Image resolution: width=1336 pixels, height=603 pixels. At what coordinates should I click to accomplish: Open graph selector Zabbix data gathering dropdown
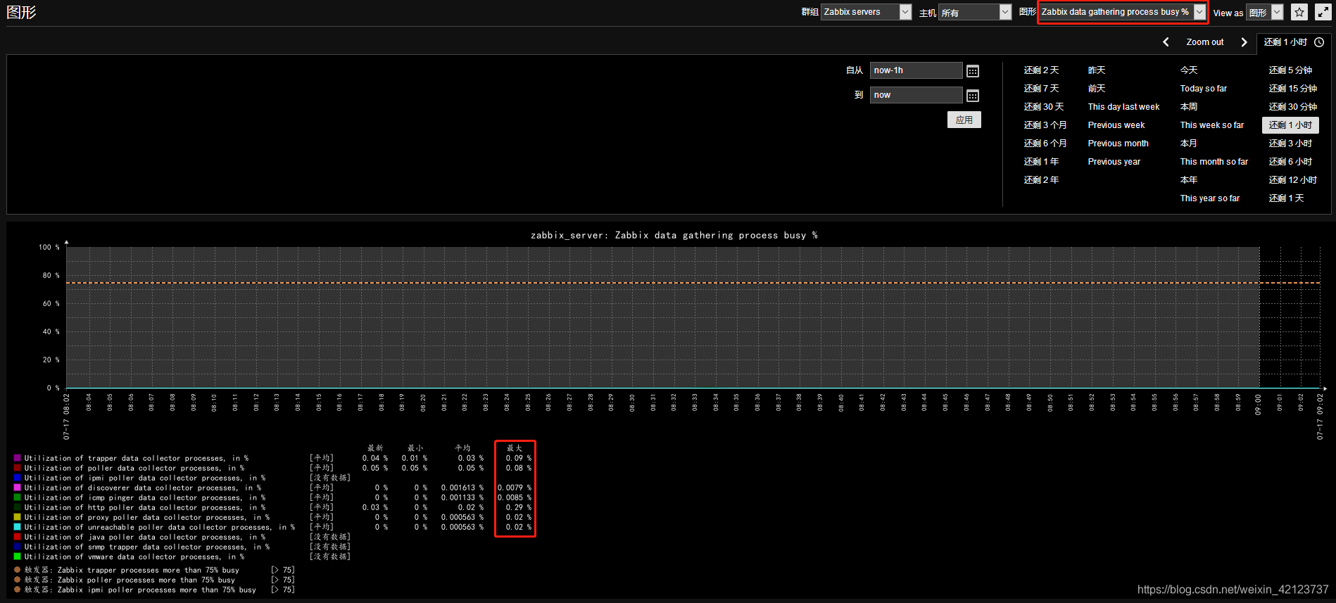click(1122, 12)
